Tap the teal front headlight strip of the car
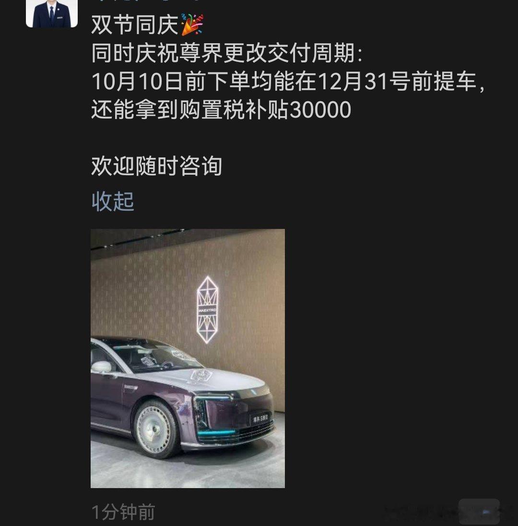The width and height of the screenshot is (518, 526). [x=213, y=398]
